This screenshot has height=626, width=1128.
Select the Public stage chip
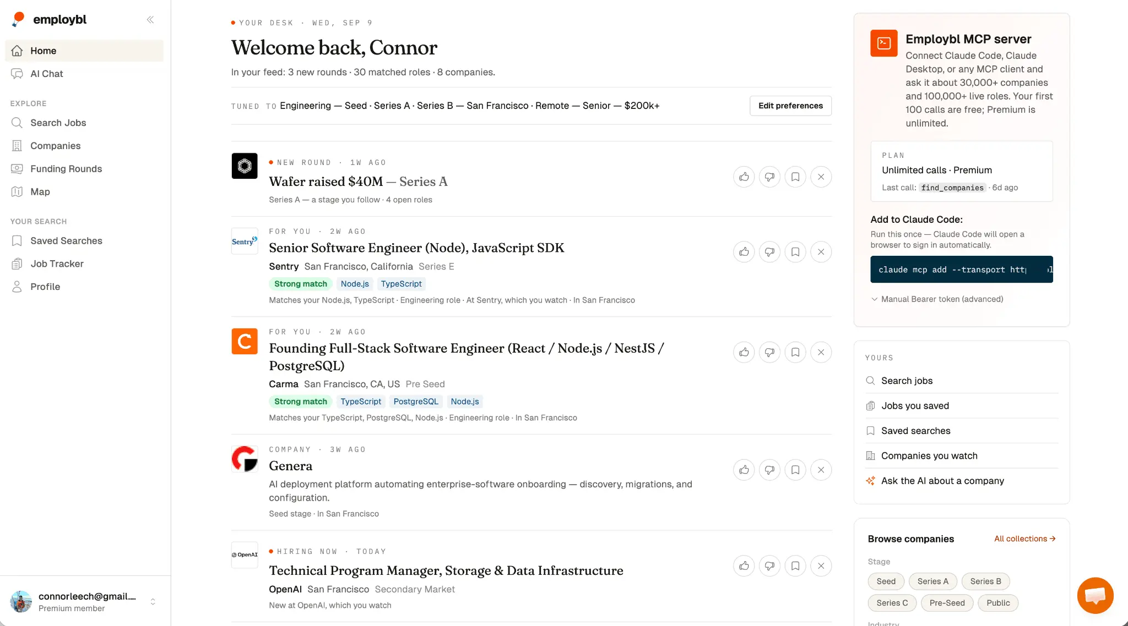tap(998, 603)
